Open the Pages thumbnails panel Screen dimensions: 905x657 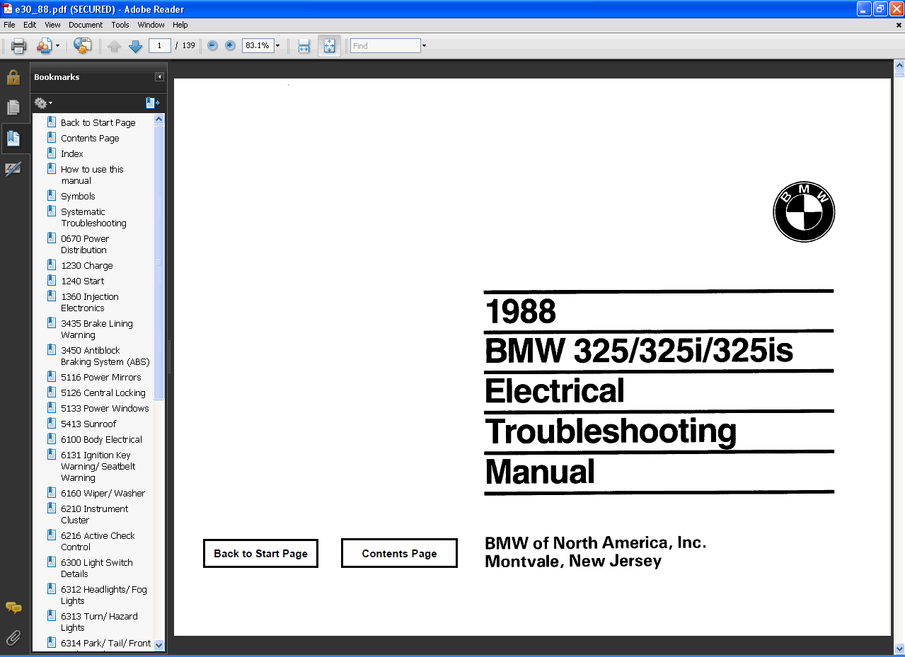[13, 107]
